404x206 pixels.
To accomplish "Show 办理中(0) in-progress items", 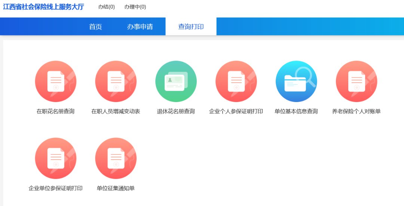I will coord(135,7).
